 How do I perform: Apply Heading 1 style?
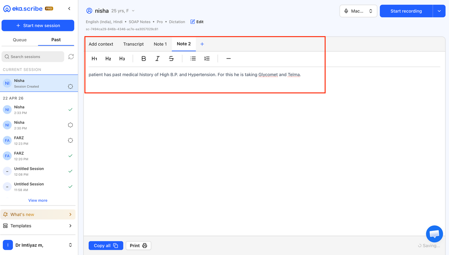[x=94, y=59]
